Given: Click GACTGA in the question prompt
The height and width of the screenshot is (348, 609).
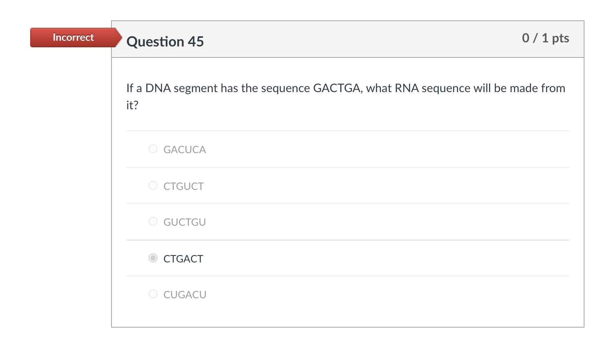Looking at the screenshot, I should [337, 88].
